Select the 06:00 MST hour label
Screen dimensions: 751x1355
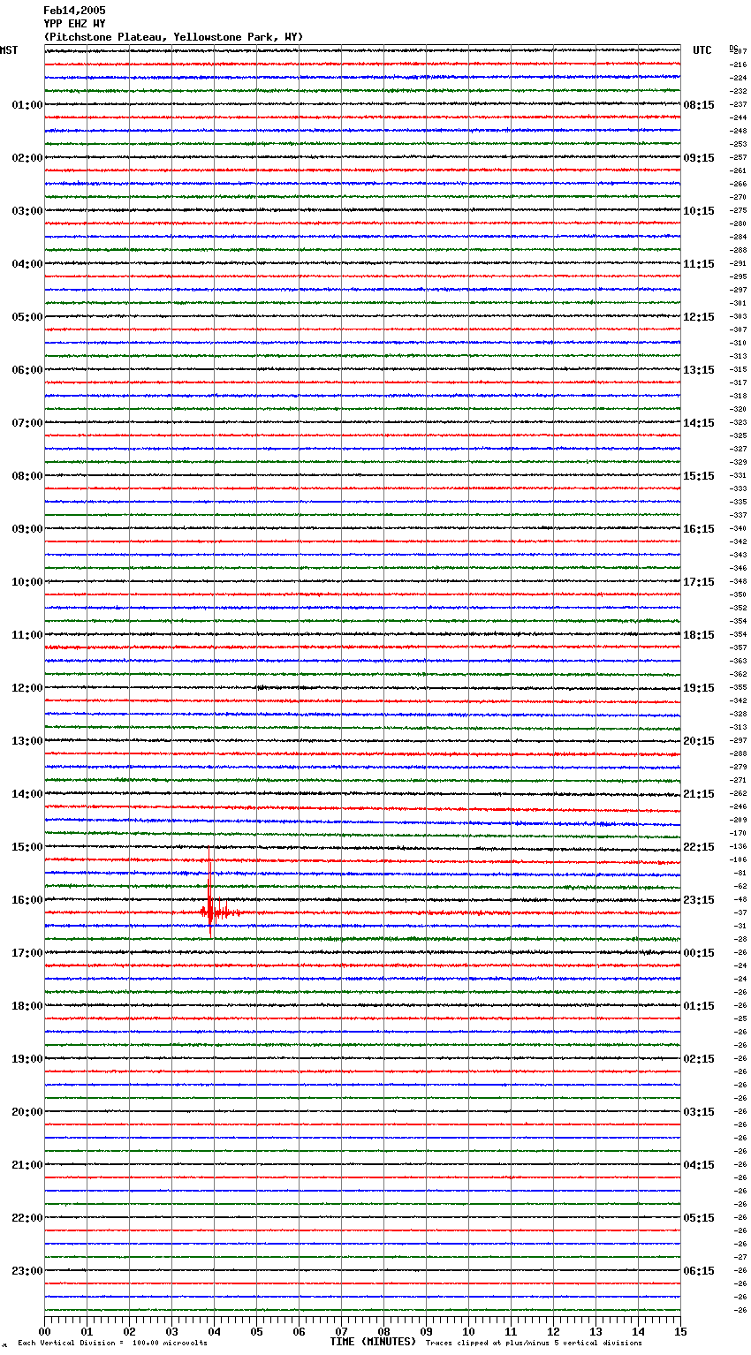(27, 370)
